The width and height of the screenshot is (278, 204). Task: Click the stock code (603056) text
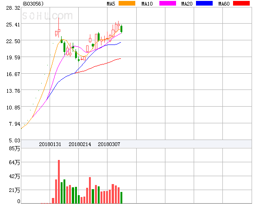33,4
